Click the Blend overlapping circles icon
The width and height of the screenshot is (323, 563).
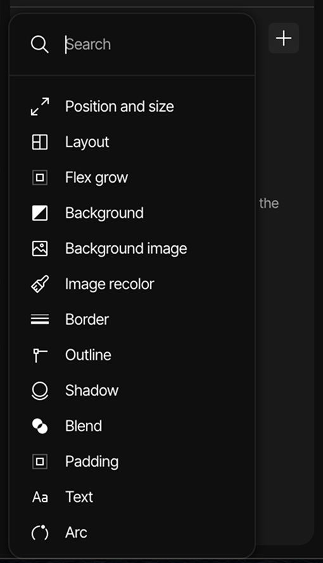tap(40, 426)
